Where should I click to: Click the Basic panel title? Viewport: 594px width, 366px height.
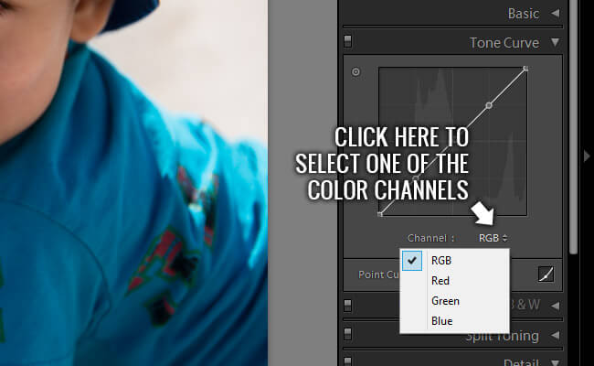pyautogui.click(x=524, y=13)
